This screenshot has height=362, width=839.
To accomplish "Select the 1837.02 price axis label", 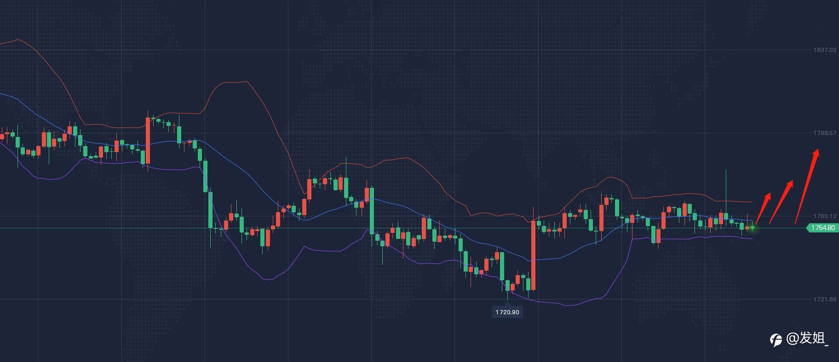I will point(825,50).
